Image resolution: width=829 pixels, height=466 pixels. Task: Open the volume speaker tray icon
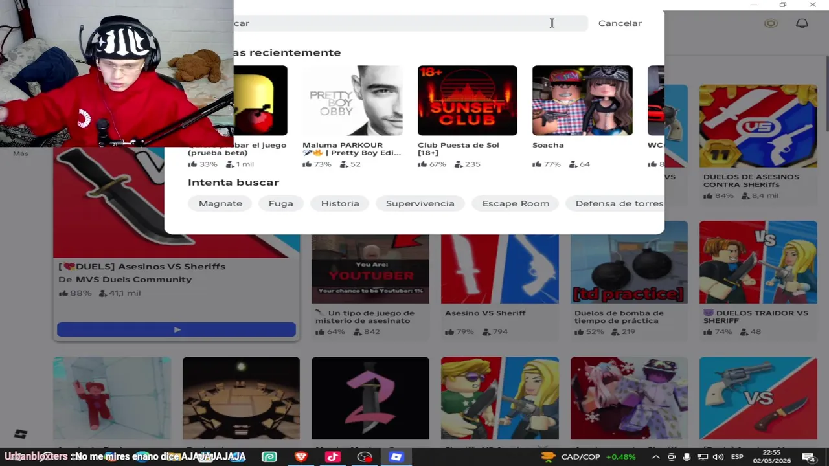(x=718, y=457)
